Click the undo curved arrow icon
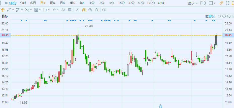The height and width of the screenshot is (108, 234). [219, 16]
